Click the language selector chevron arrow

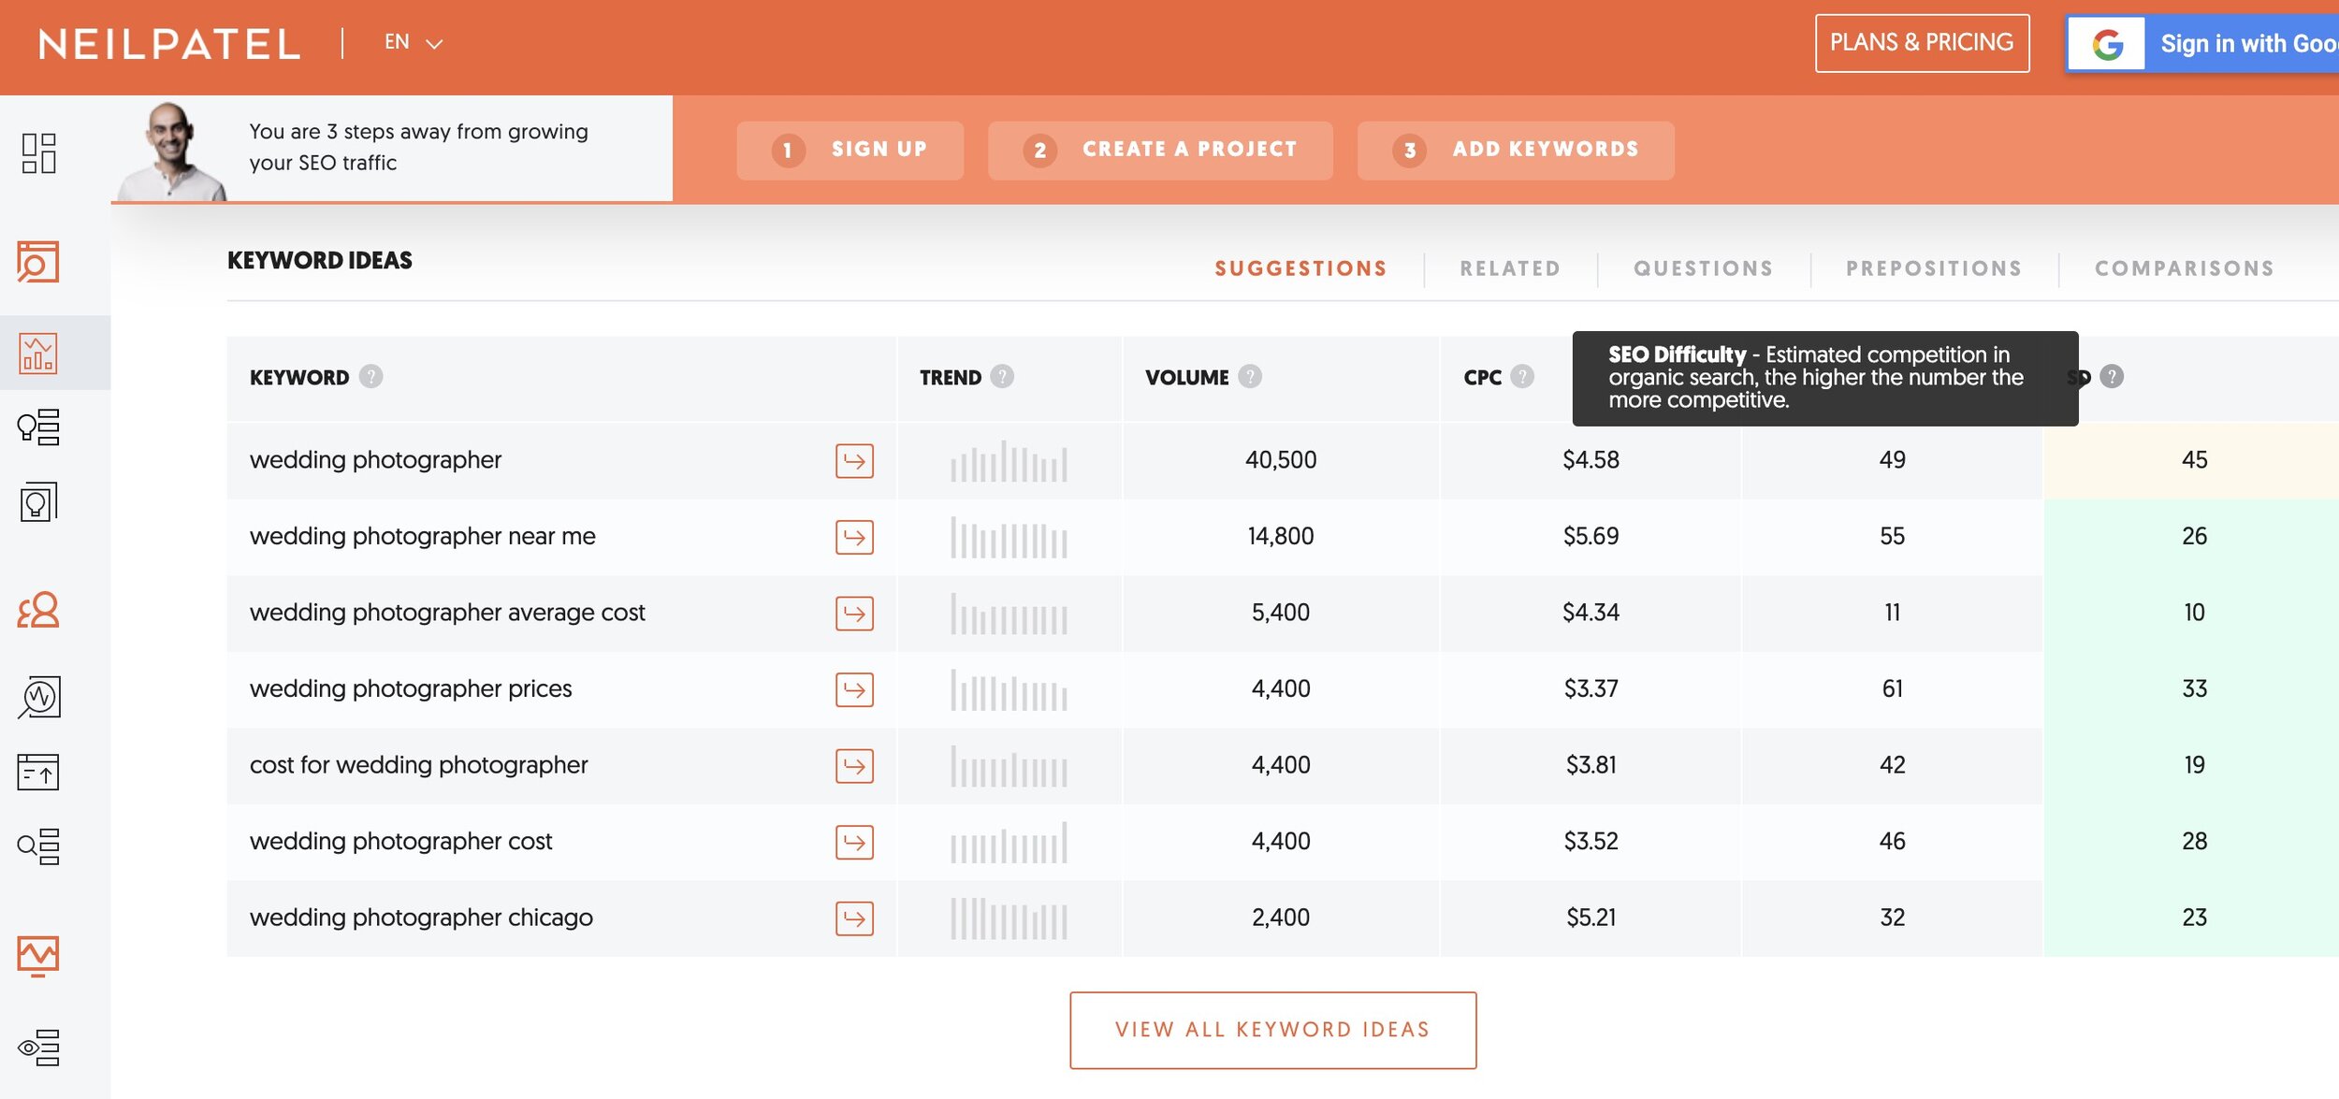point(434,44)
